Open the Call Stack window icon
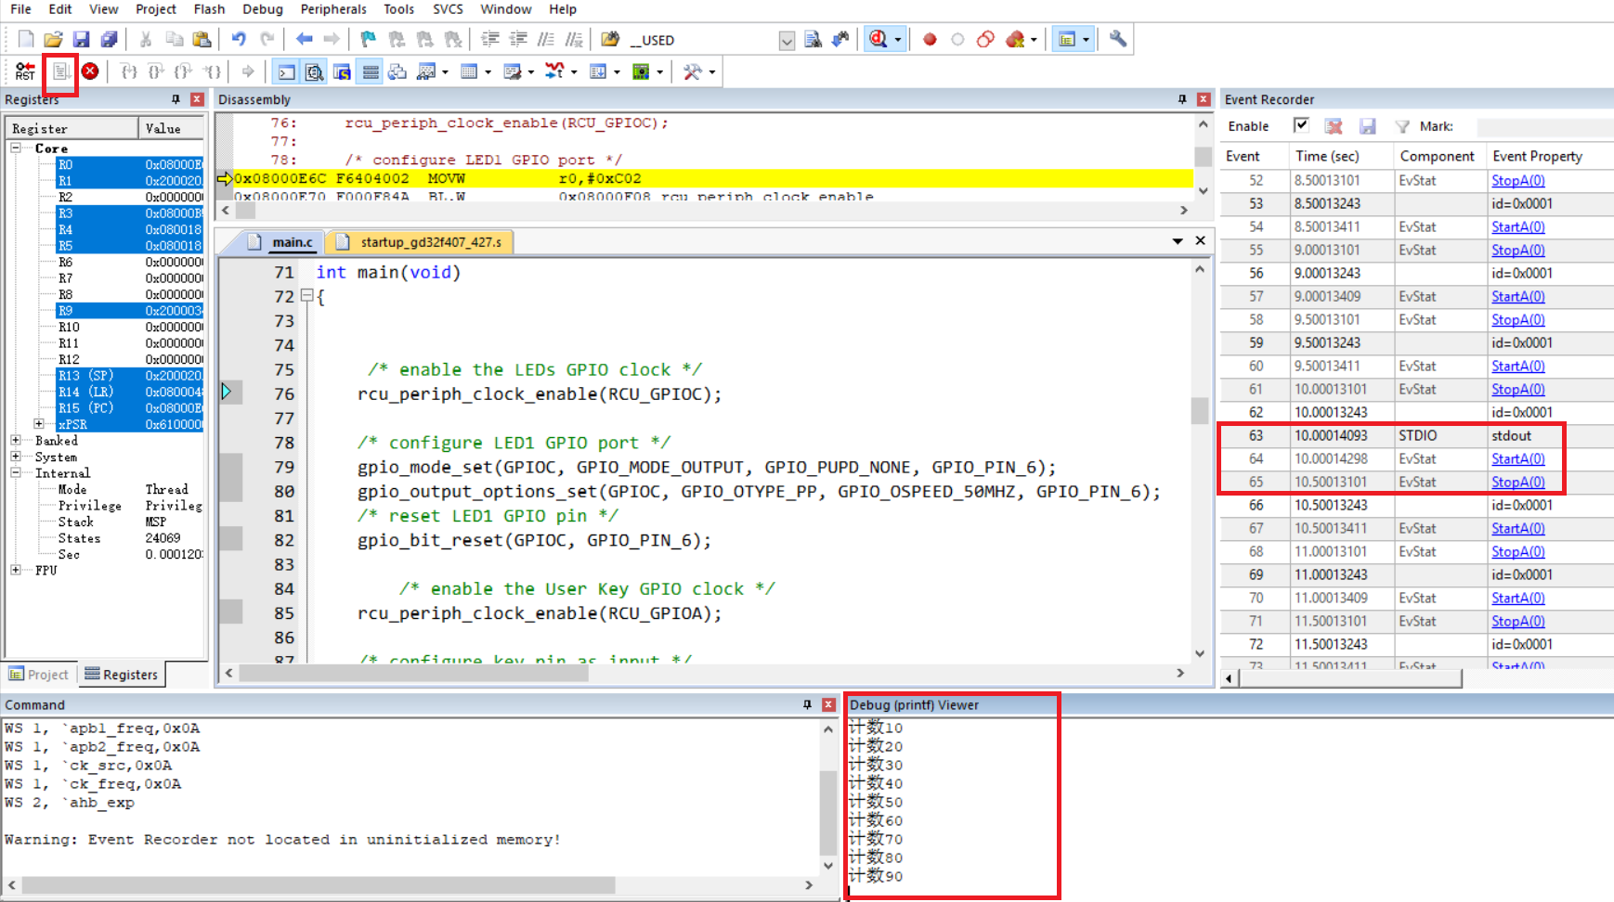The image size is (1614, 902). click(x=397, y=71)
